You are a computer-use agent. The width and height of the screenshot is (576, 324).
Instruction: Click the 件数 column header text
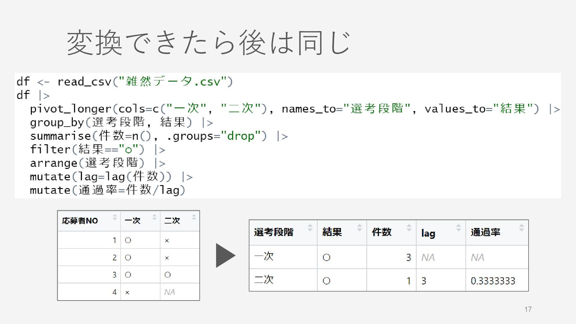tap(382, 232)
